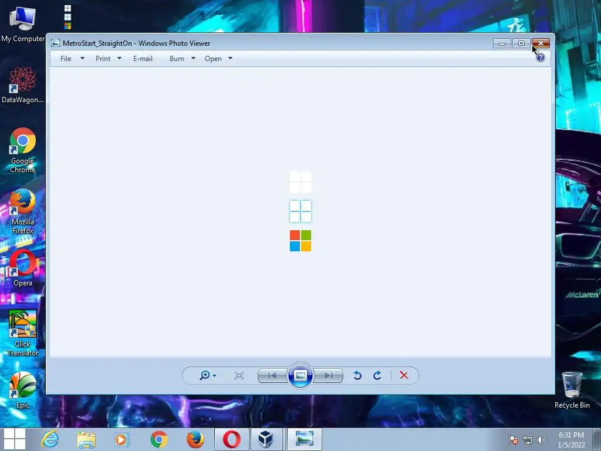Close the Windows Photo Viewer window
Screen dimensions: 601x451
click(541, 43)
